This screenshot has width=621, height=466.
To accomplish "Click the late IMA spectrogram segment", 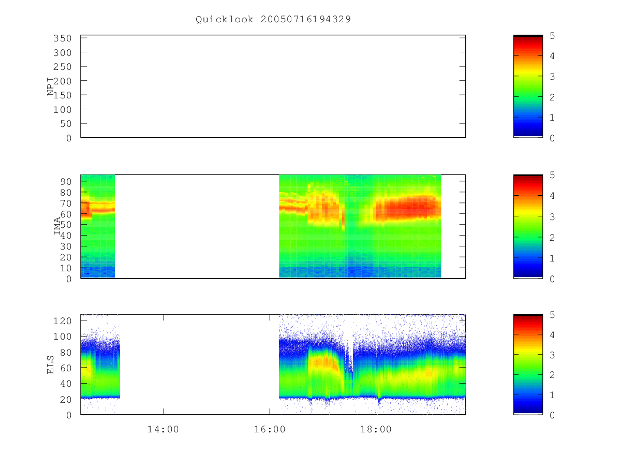I will click(x=360, y=226).
